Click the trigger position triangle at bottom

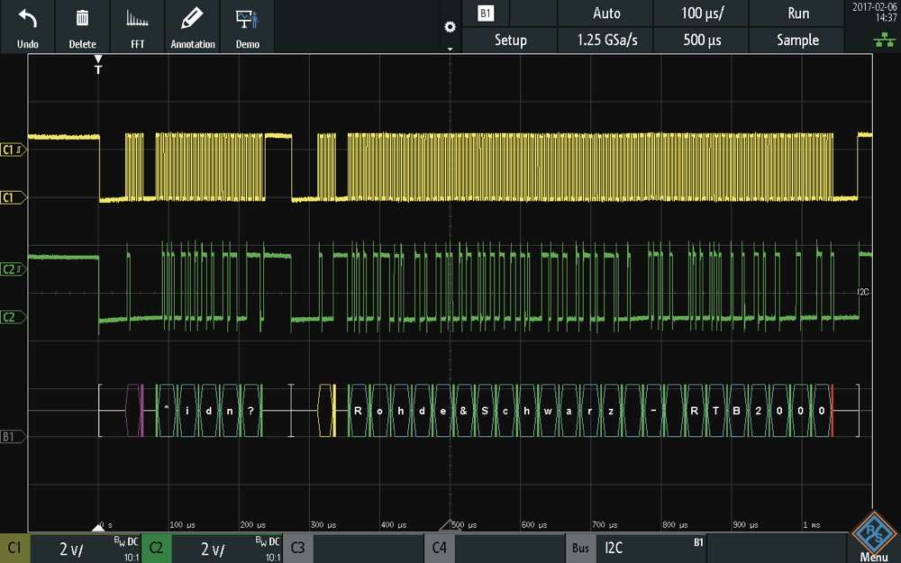[98, 527]
